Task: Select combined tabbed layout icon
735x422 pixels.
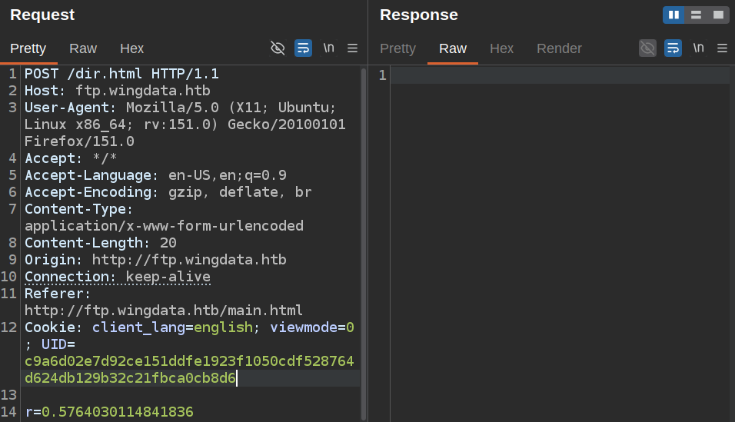Action: 718,15
